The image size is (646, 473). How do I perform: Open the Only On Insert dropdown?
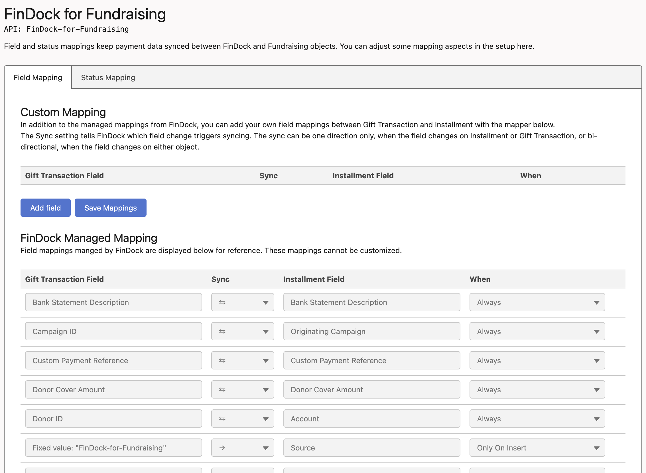point(537,448)
